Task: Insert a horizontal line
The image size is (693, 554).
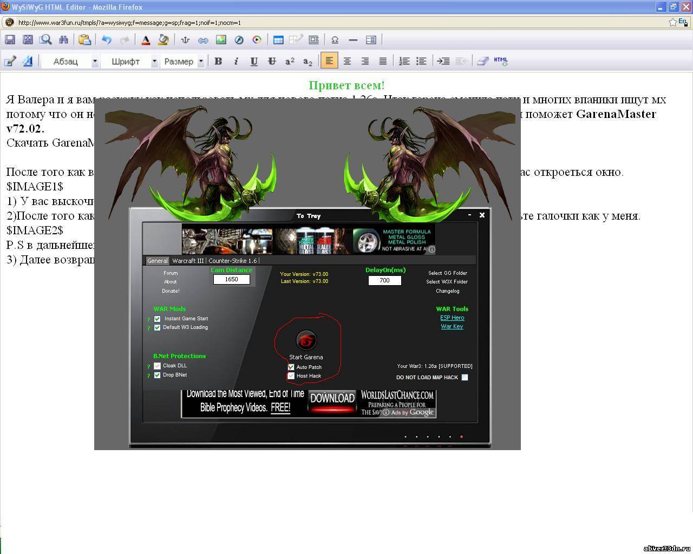Action: point(353,39)
